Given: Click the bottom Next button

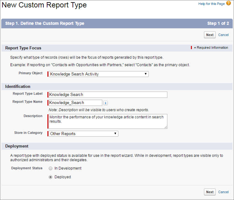Looking at the screenshot, I should click(210, 192).
